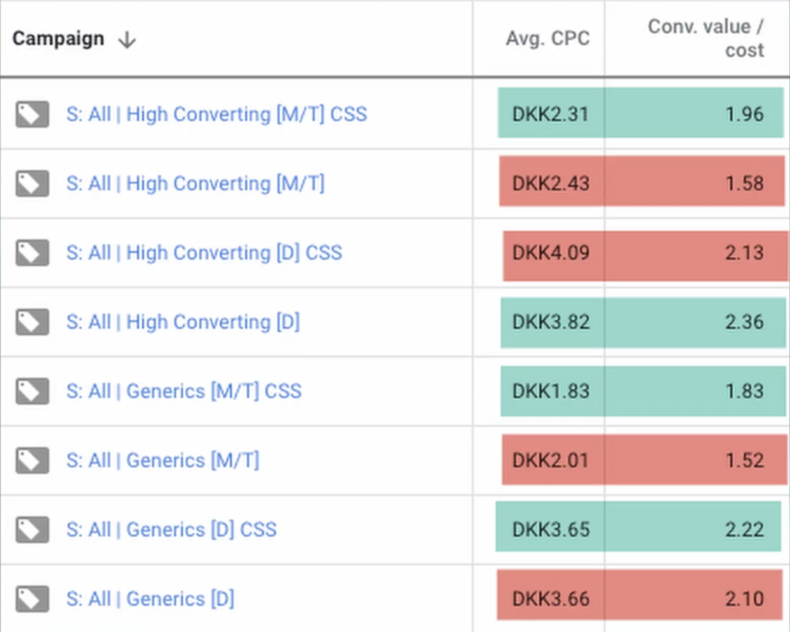Viewport: 790px width, 632px height.
Task: Click tag icon beside High Converting [D] campaign
Action: [32, 322]
